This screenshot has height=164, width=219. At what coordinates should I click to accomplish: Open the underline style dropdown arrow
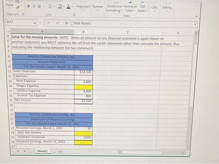click(x=43, y=6)
